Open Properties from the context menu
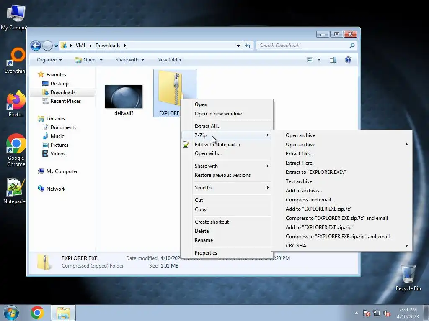Screen dimensions: 429x321 227,253
